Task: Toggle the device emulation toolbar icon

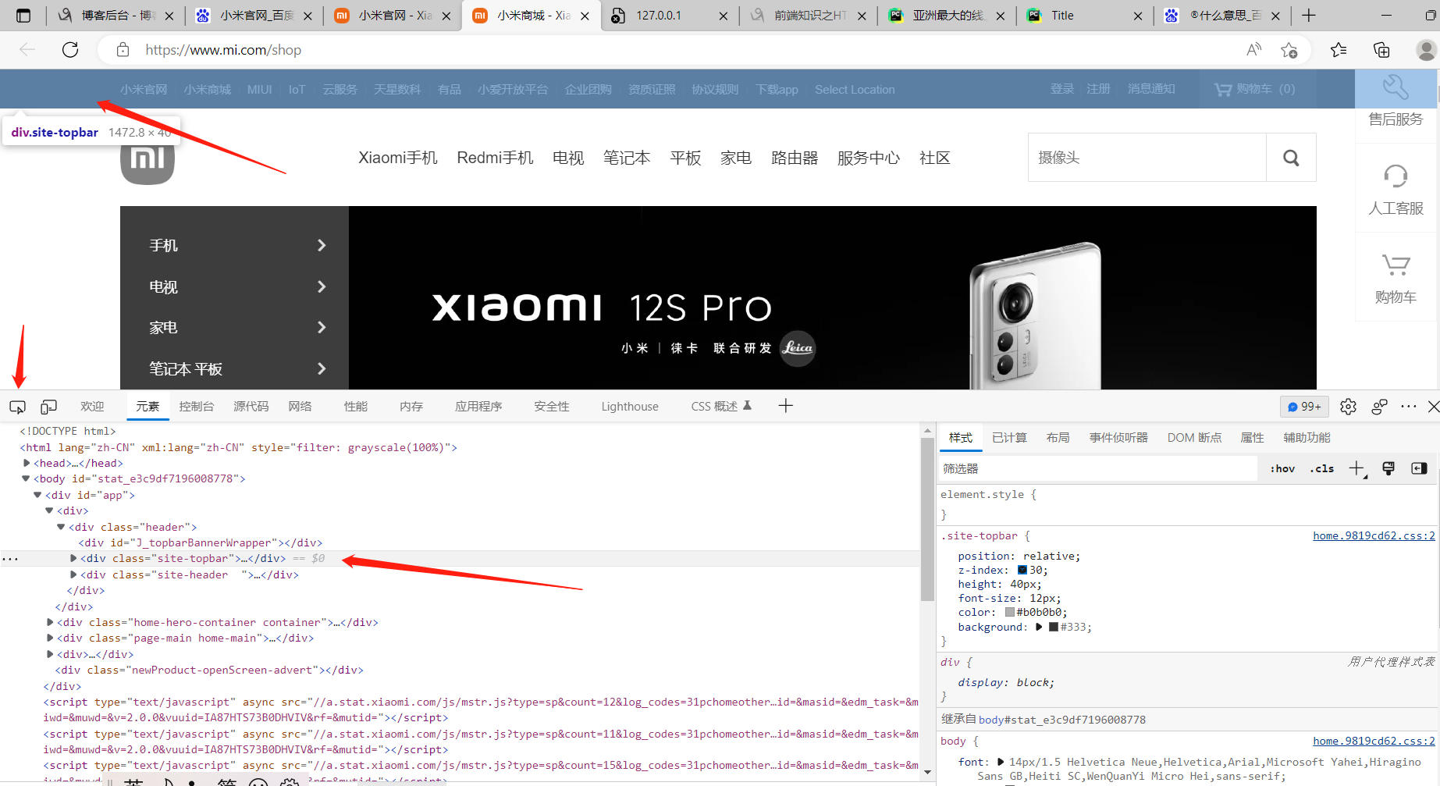Action: click(49, 407)
